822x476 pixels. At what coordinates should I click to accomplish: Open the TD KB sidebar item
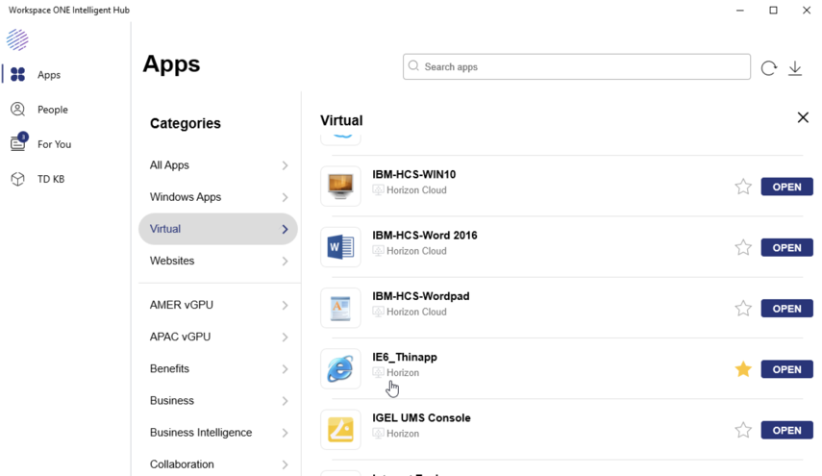pyautogui.click(x=50, y=179)
